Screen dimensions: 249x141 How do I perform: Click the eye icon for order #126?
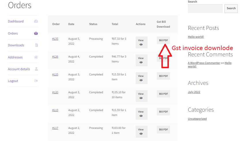coord(141,62)
